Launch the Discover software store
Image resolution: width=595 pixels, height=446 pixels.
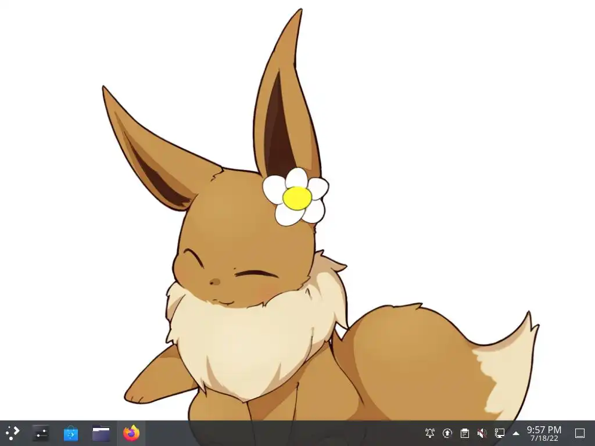coord(70,433)
